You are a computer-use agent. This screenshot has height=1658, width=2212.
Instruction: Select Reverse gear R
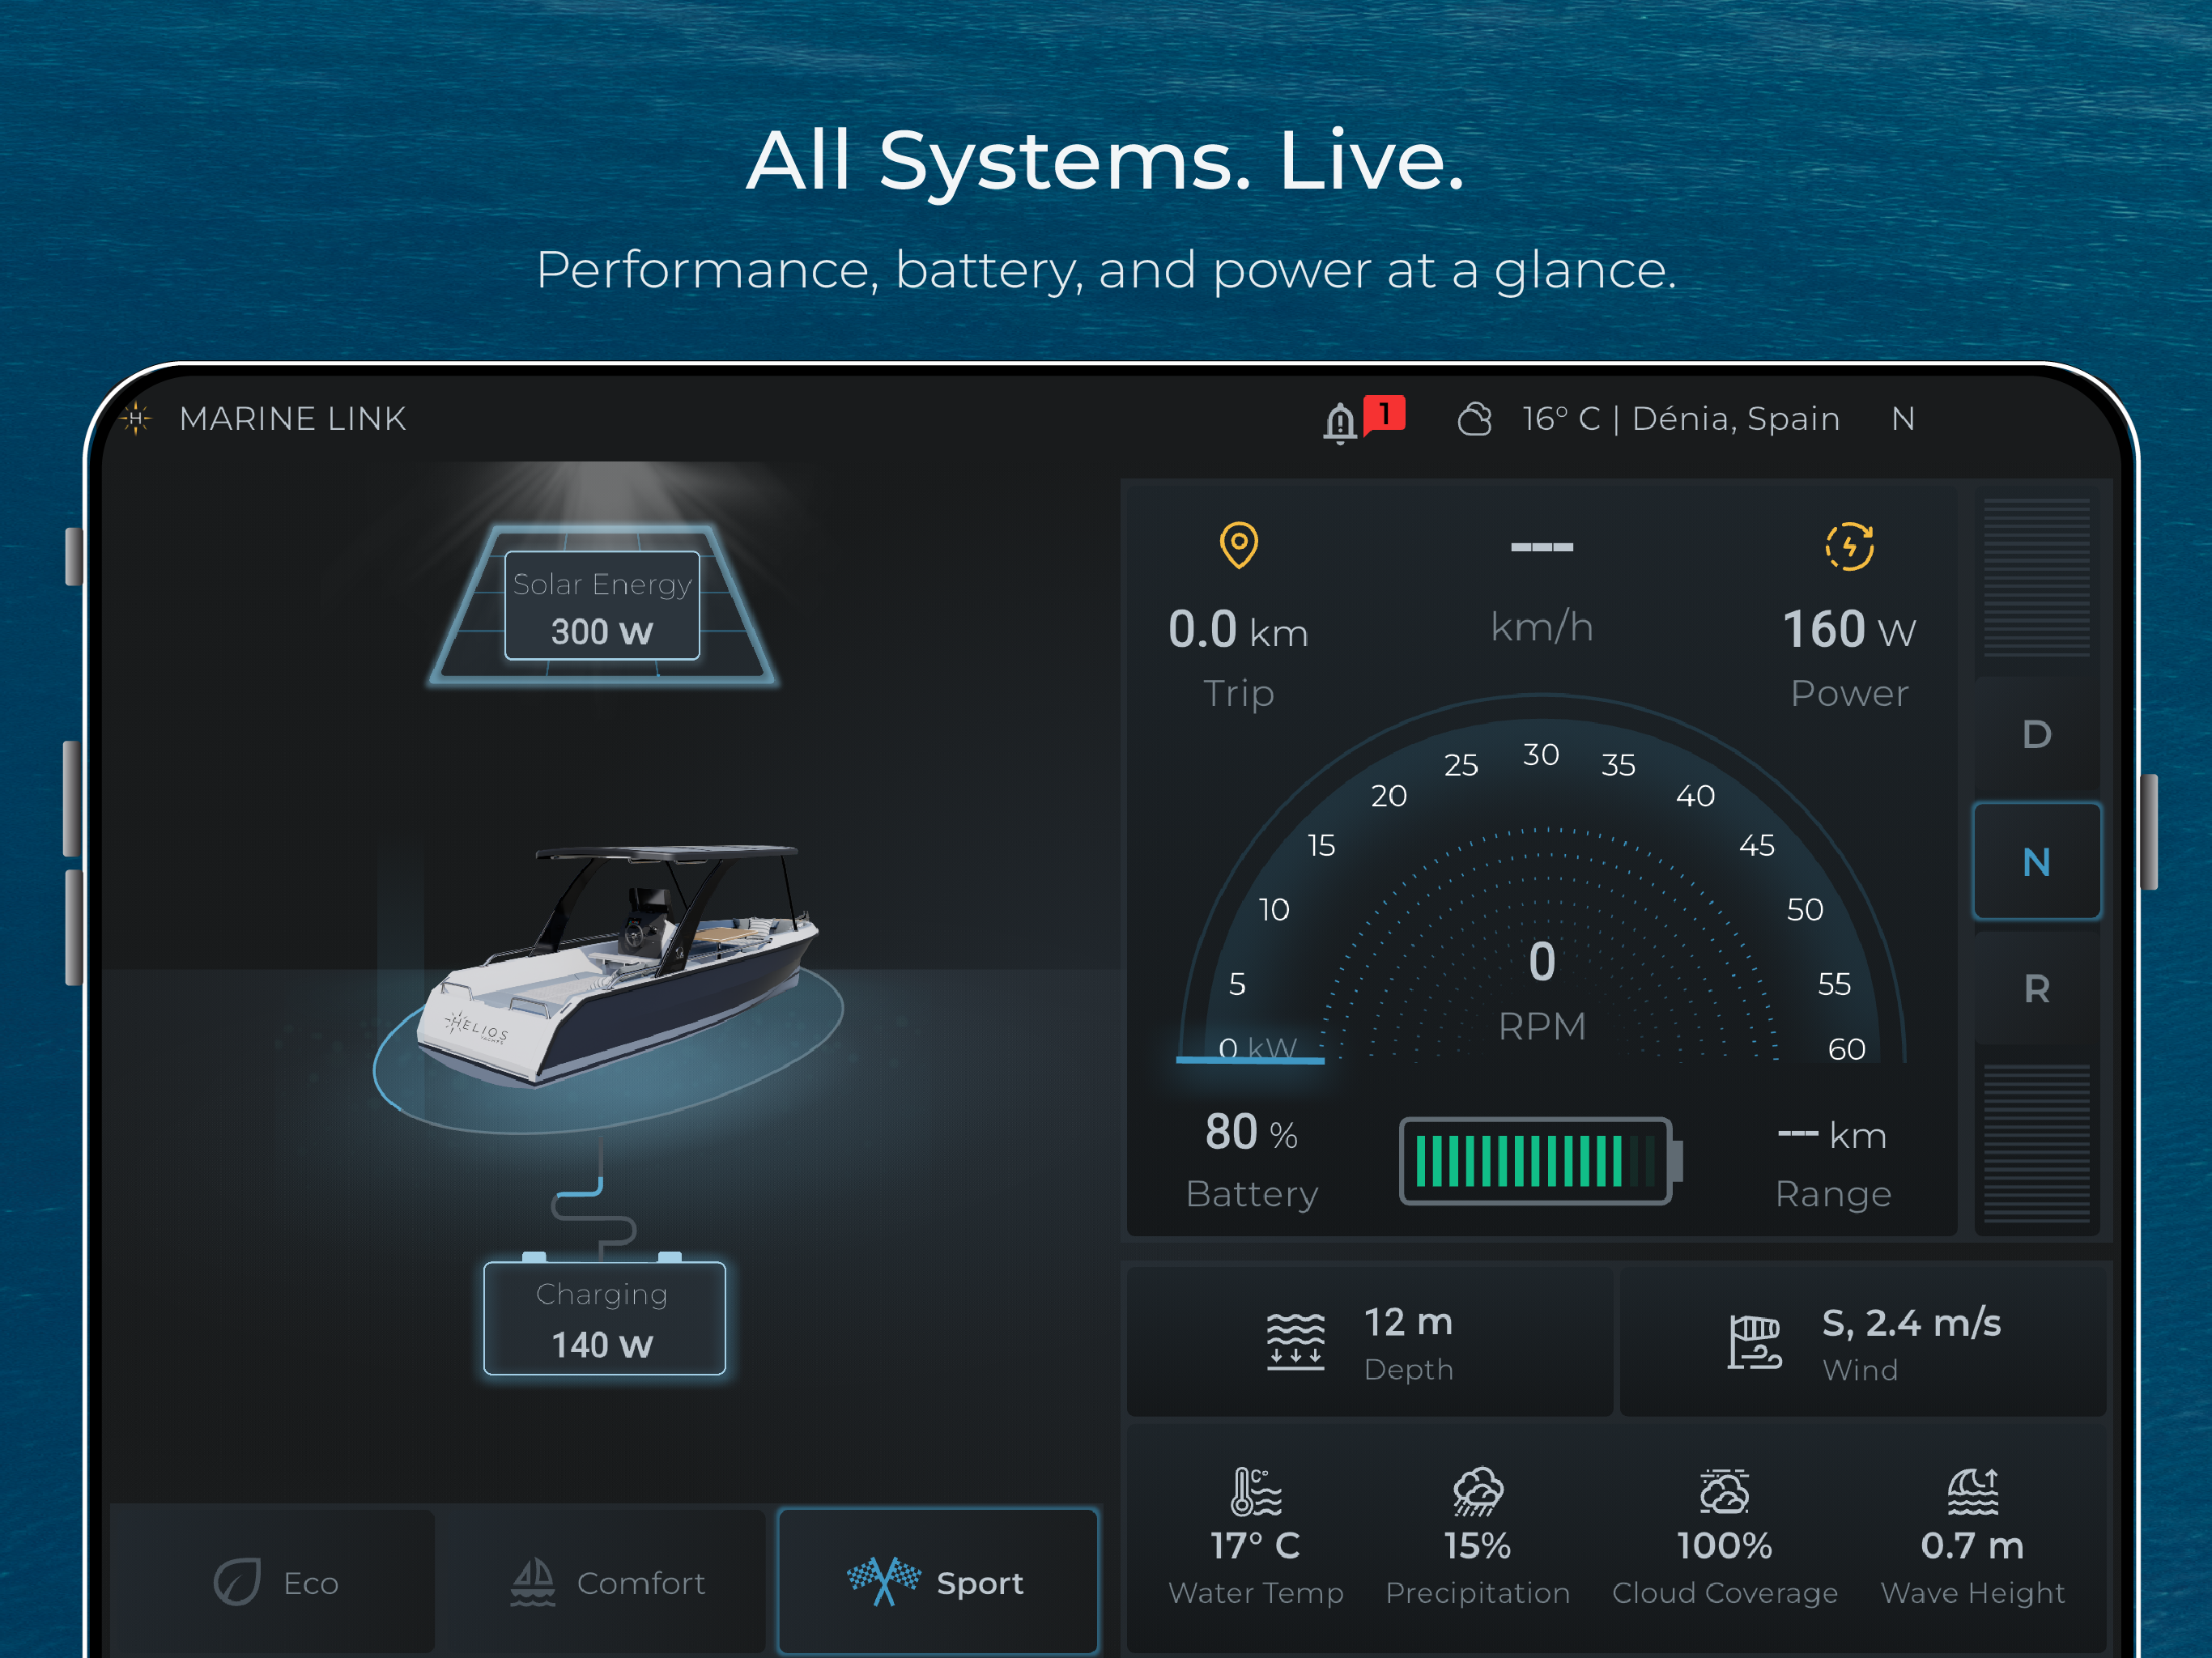[2036, 989]
